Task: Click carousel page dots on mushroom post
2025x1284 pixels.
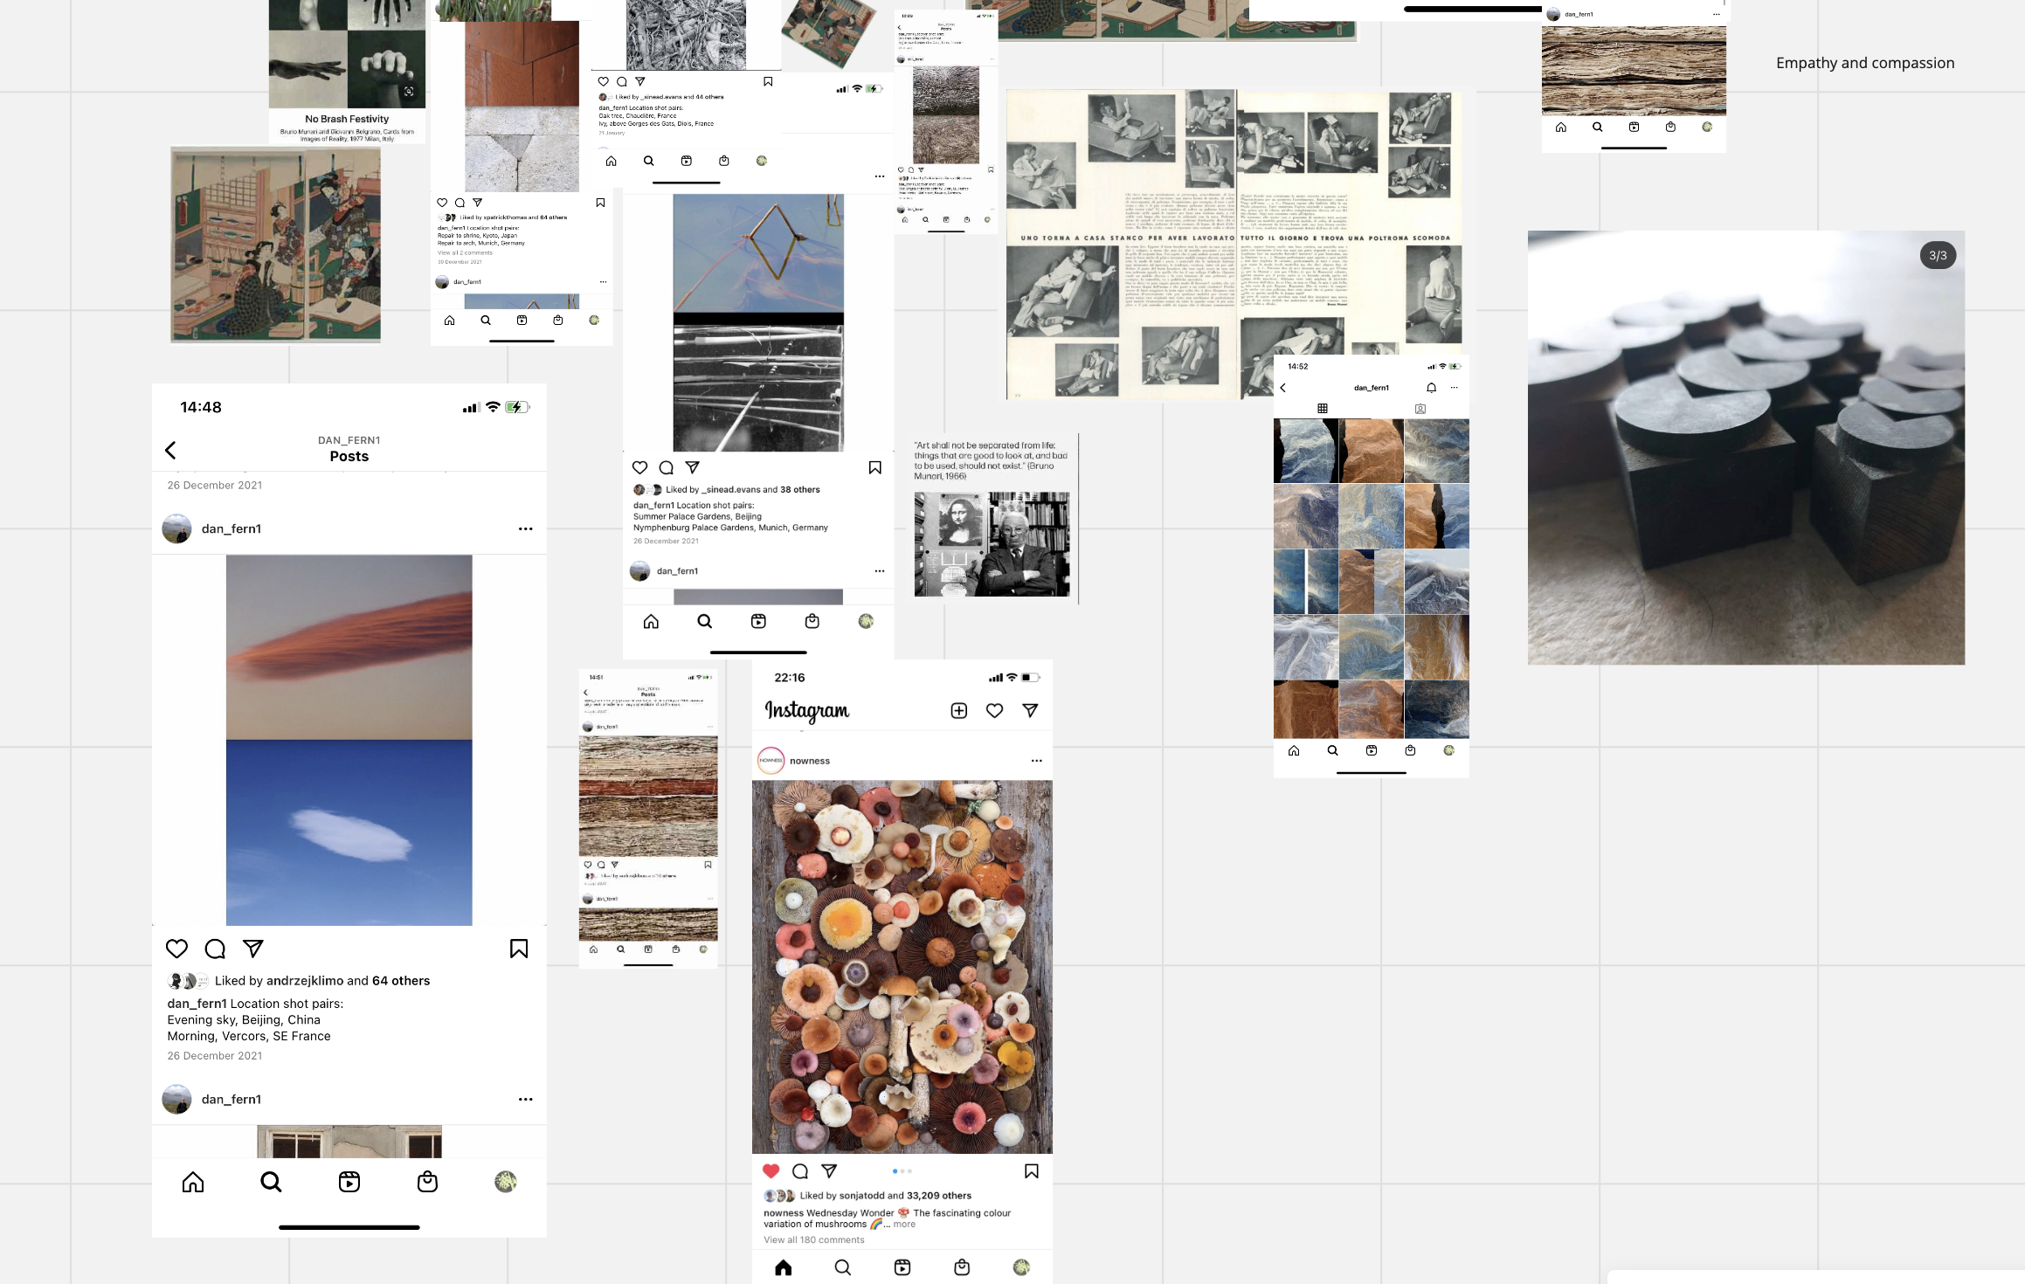Action: coord(902,1171)
